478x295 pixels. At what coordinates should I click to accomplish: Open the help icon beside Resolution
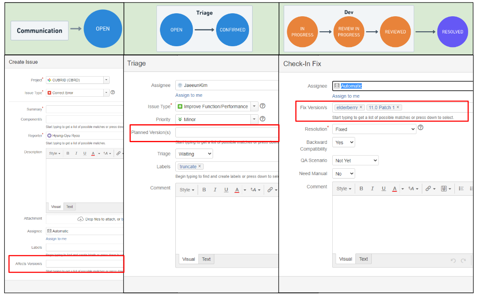(421, 127)
